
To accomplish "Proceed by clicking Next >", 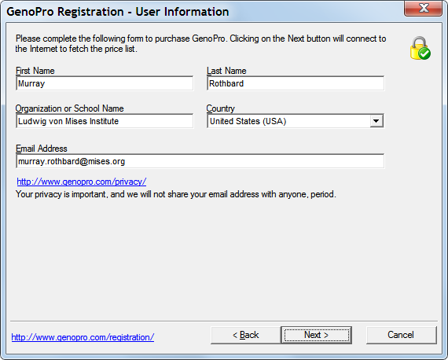I will point(316,335).
